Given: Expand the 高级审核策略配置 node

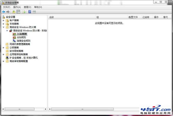Looking at the screenshot, I should [3, 61].
